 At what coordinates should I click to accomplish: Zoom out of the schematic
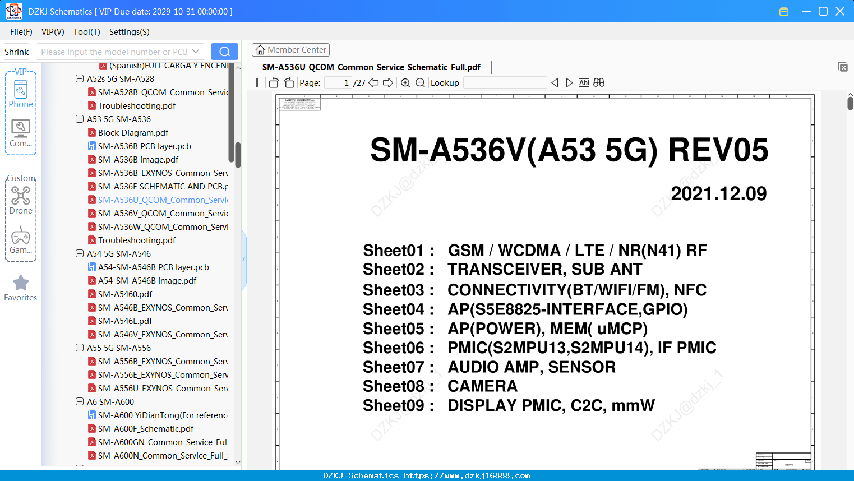[x=420, y=83]
